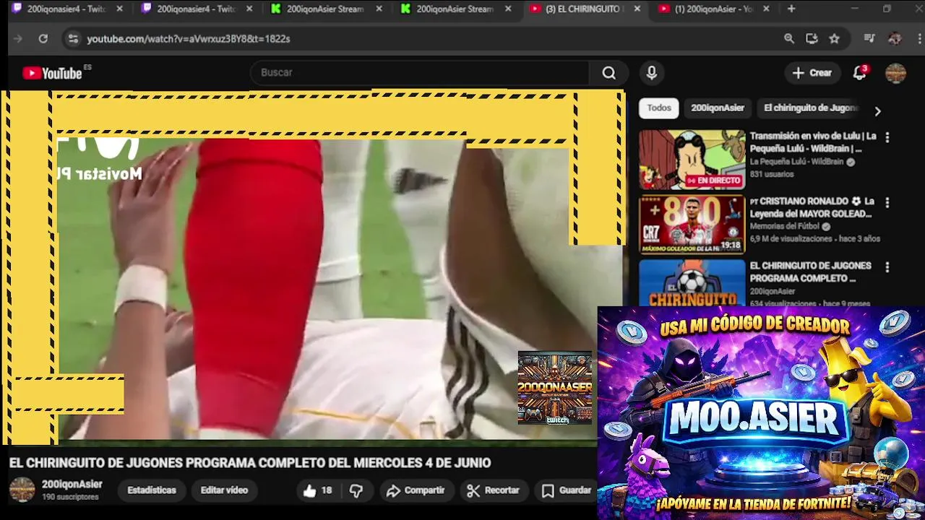925x520 pixels.
Task: Close the (3) EL CHIRINGUITO tab
Action: tap(637, 9)
